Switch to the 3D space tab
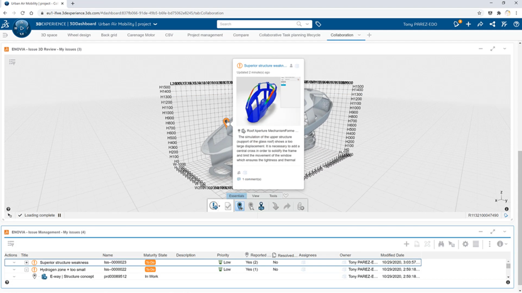Viewport: 522px width, 293px height. [49, 35]
